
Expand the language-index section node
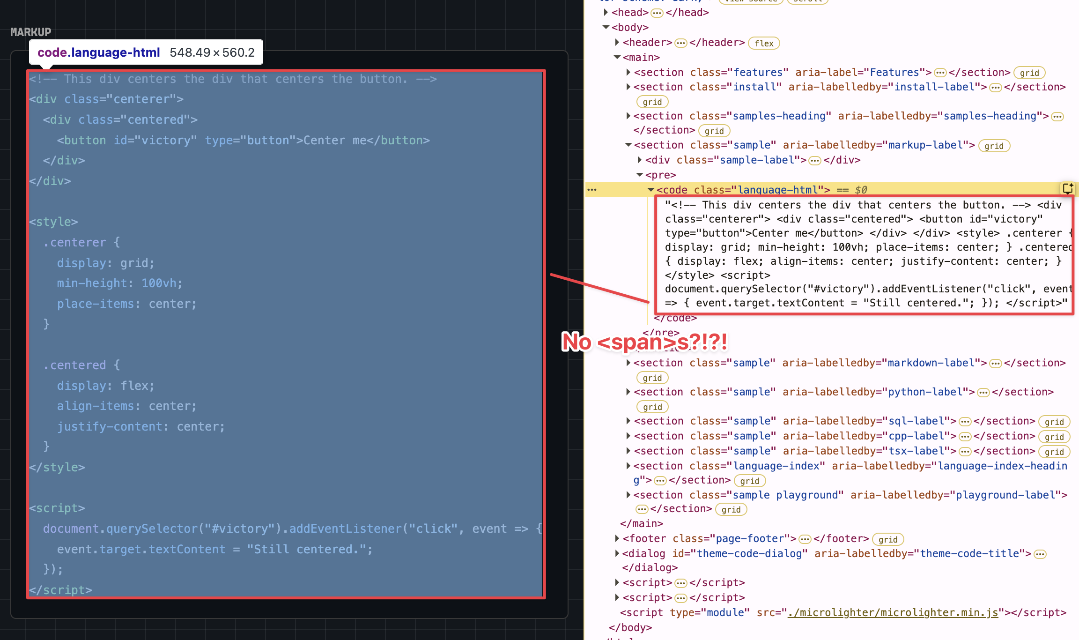click(x=628, y=466)
